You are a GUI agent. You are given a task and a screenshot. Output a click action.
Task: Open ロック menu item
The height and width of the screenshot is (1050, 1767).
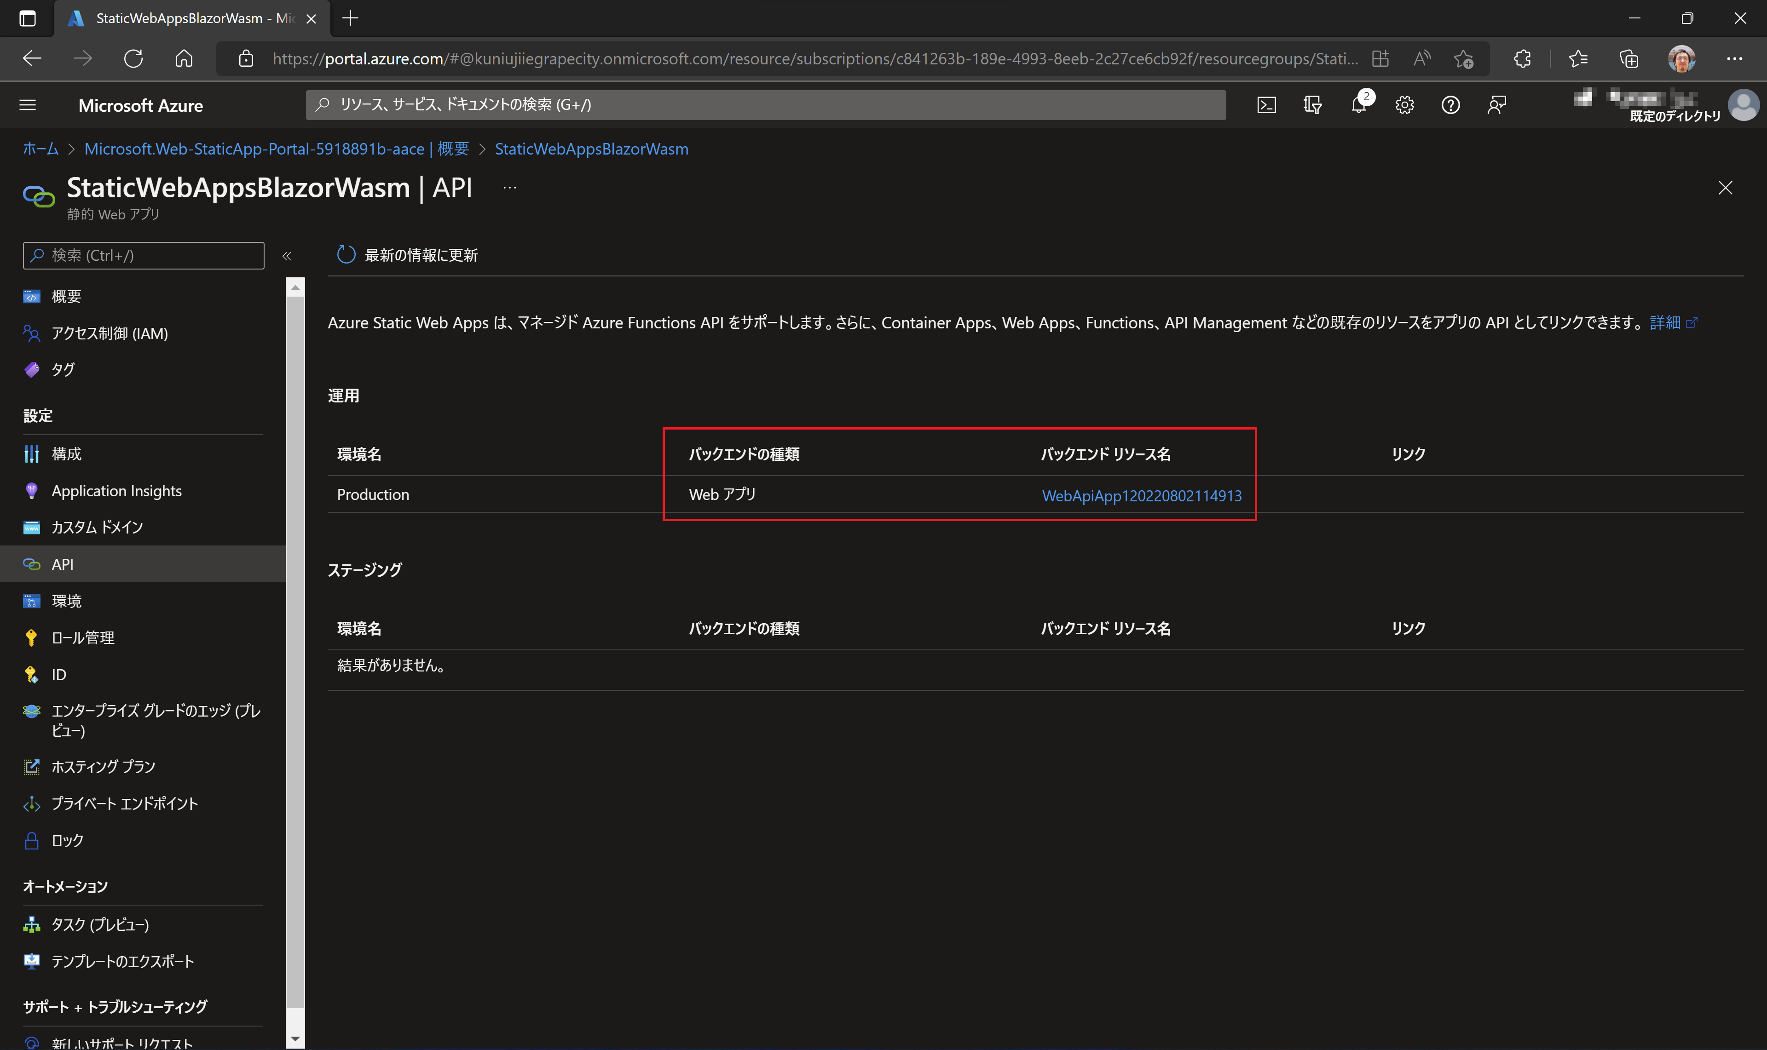pos(67,840)
